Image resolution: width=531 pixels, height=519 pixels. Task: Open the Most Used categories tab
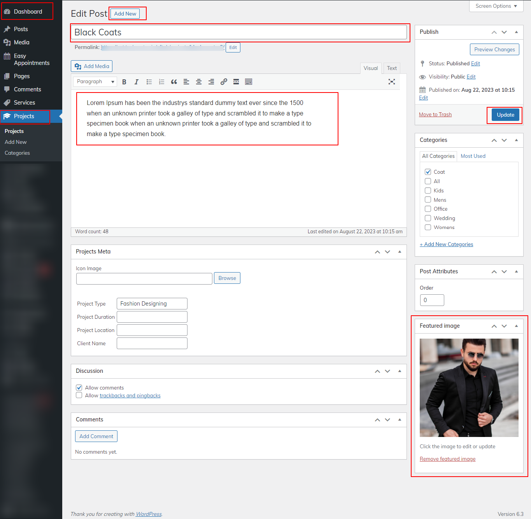[x=473, y=156]
